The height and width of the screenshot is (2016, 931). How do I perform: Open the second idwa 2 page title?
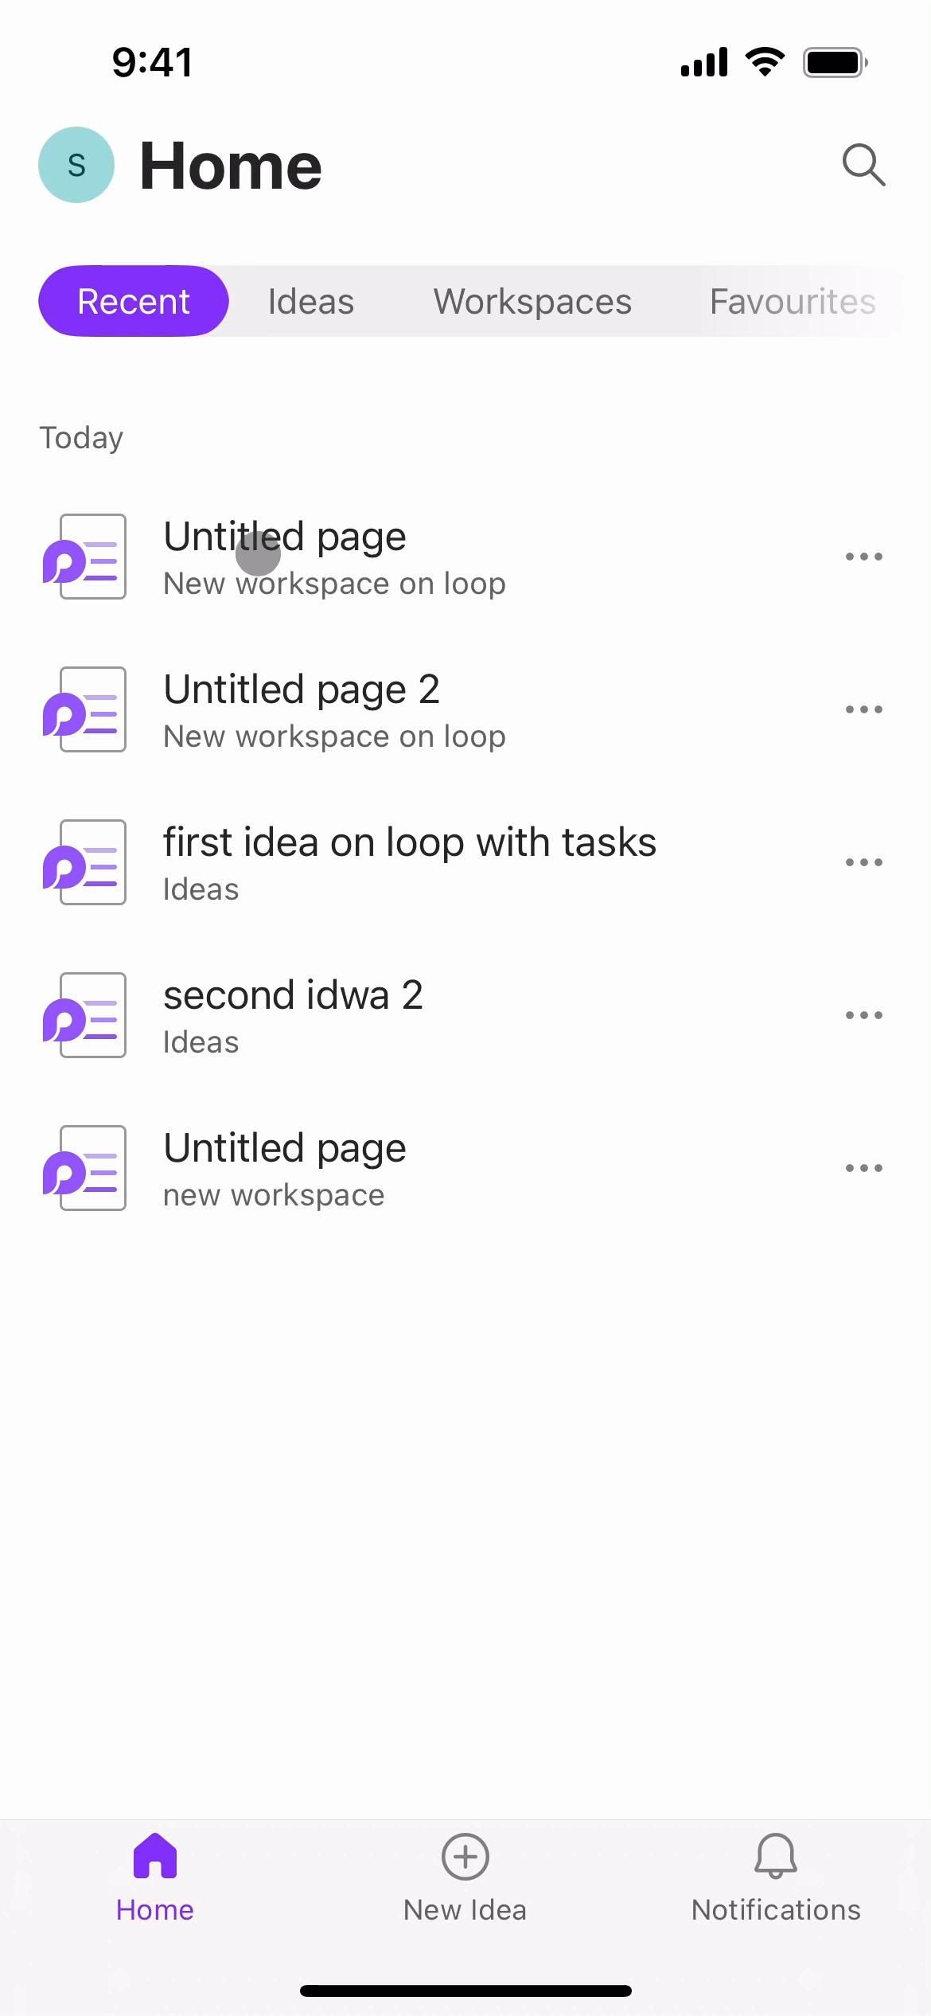click(x=293, y=995)
